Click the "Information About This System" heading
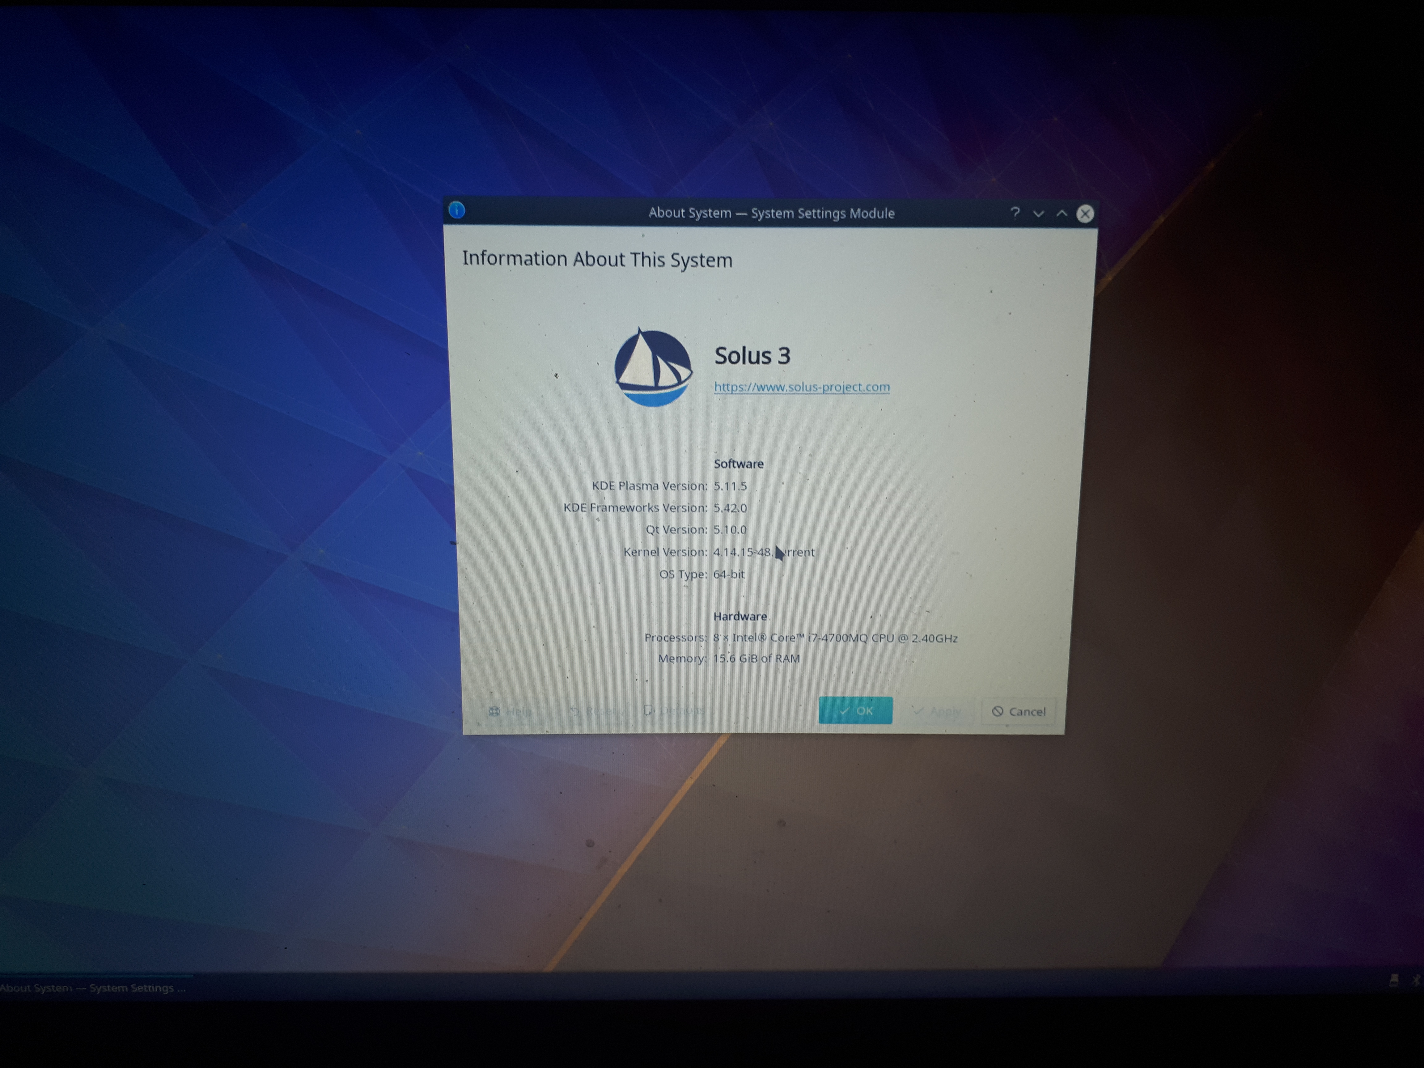 (x=597, y=260)
